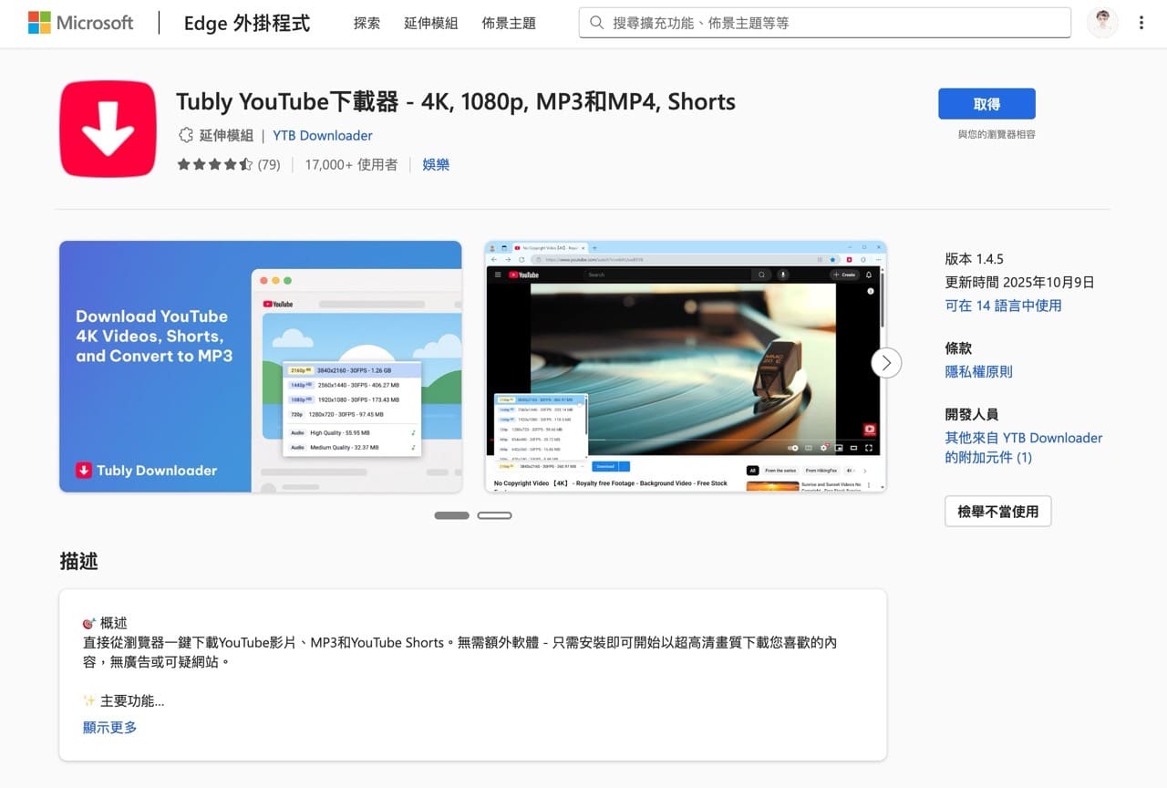Click the search extensions input field
Viewport: 1167px width, 788px height.
(x=821, y=23)
